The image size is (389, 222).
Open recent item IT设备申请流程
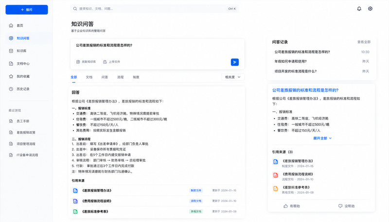27,155
